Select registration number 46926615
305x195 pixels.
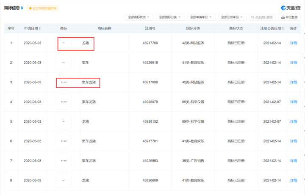tap(150, 63)
